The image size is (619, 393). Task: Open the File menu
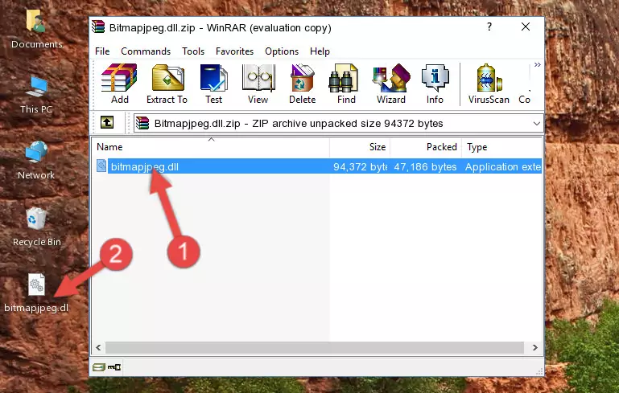tap(102, 51)
